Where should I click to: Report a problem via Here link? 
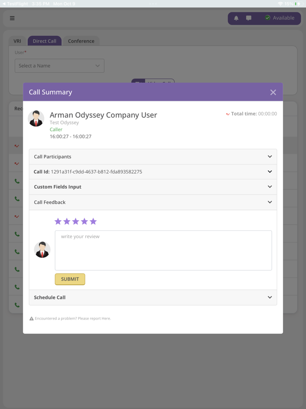click(x=106, y=318)
